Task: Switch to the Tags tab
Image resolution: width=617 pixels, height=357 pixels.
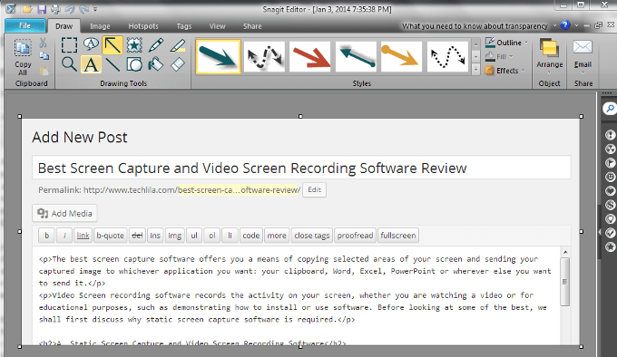Action: 184,26
